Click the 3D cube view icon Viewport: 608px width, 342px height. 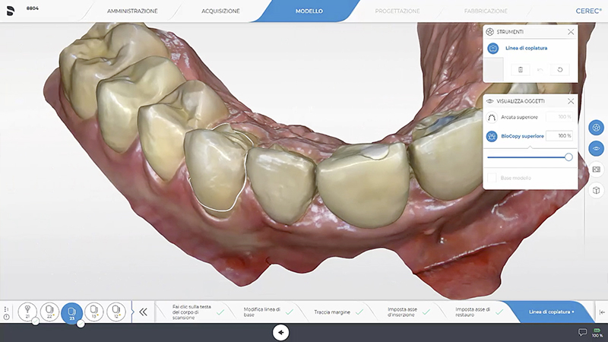[597, 189]
